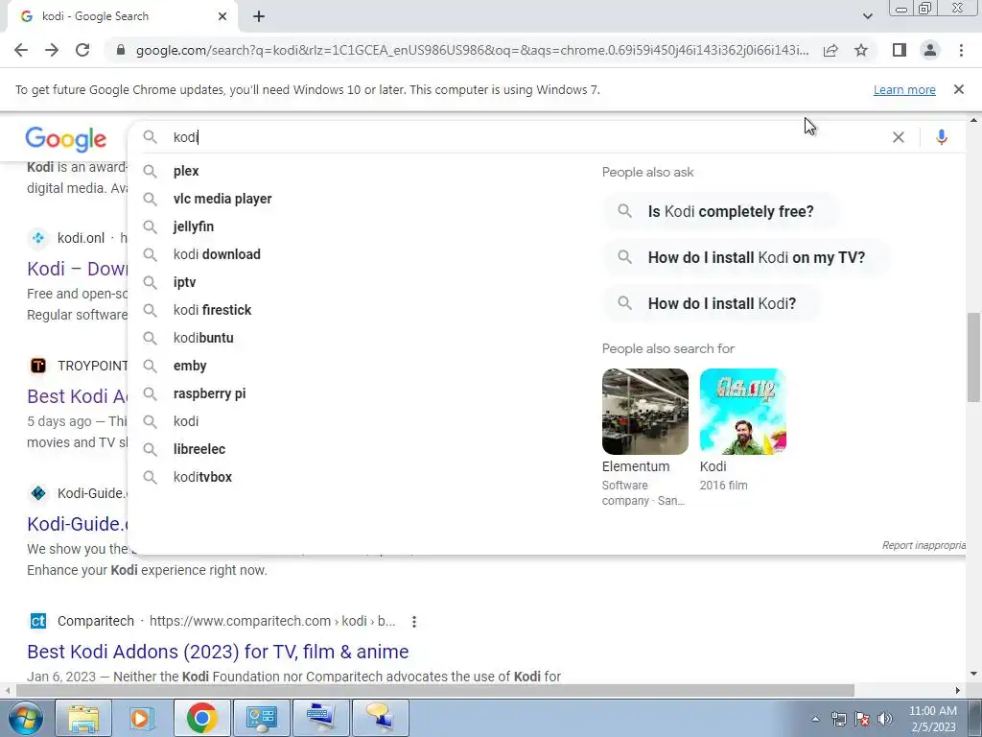The width and height of the screenshot is (982, 737).
Task: Open Windows Media Player from taskbar
Action: pos(142,718)
